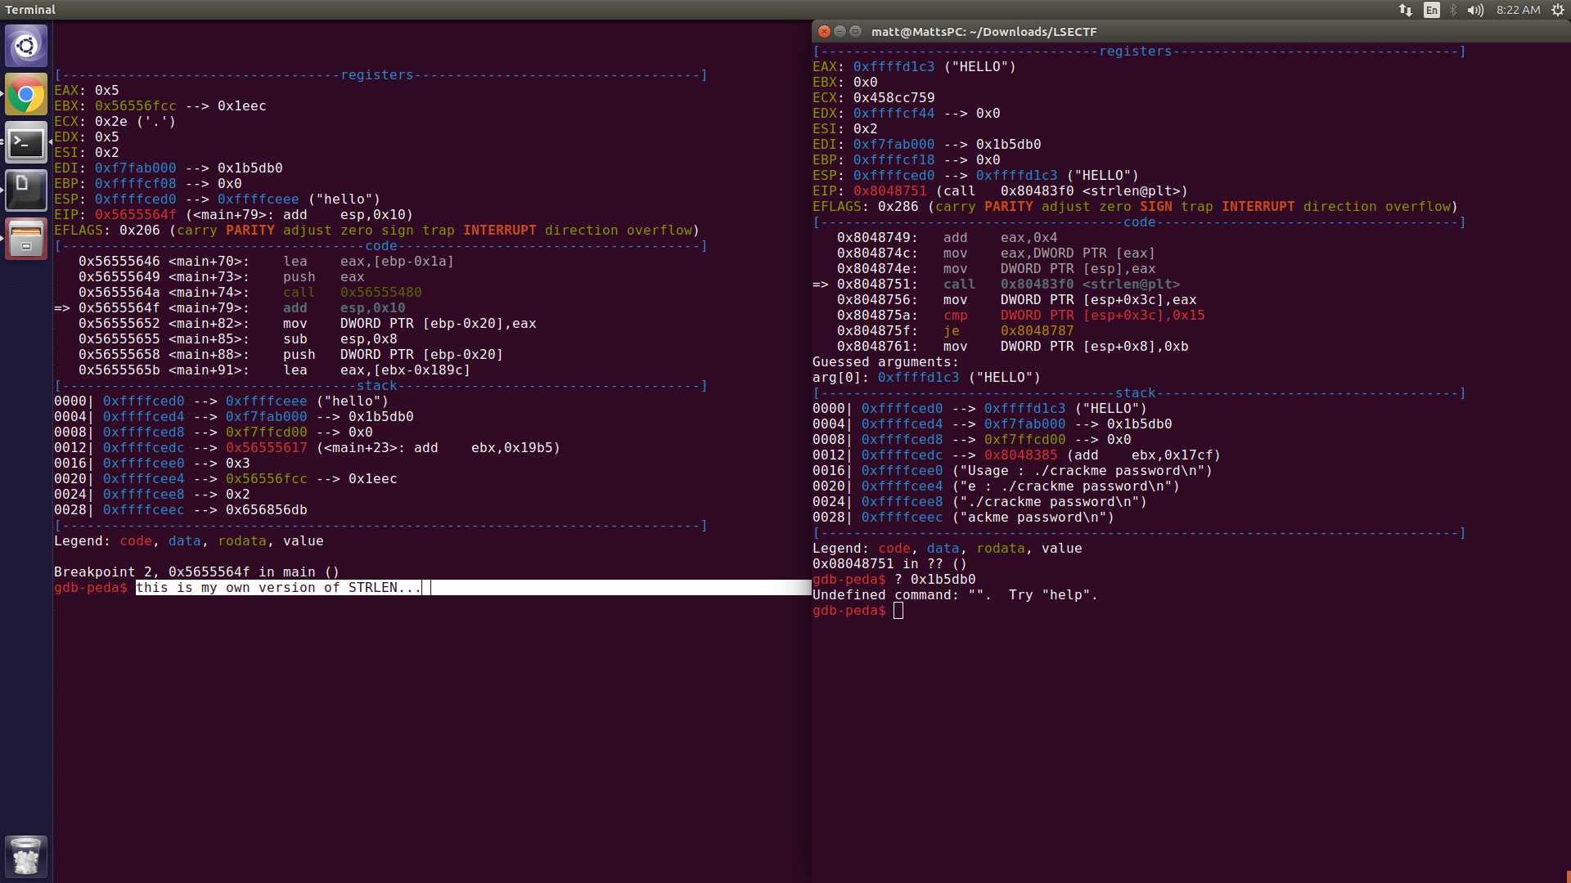Click 'Breakpoint 2, 0x5655564f in main ()' line
The width and height of the screenshot is (1571, 883).
pos(196,572)
